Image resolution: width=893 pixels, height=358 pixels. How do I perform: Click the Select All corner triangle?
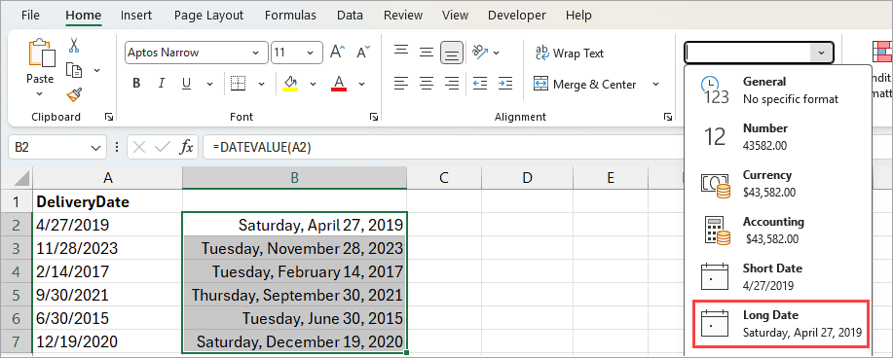coord(21,179)
